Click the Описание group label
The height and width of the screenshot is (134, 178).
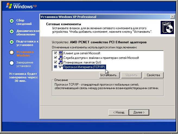coord(61,80)
